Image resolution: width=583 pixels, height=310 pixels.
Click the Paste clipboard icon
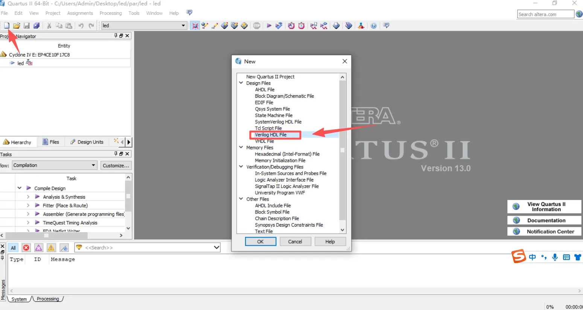pyautogui.click(x=68, y=26)
